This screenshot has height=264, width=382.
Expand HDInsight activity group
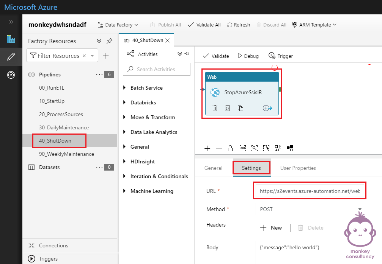[x=124, y=162]
